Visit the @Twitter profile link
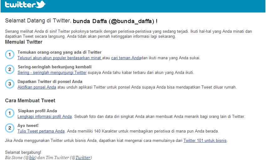 tap(83, 158)
